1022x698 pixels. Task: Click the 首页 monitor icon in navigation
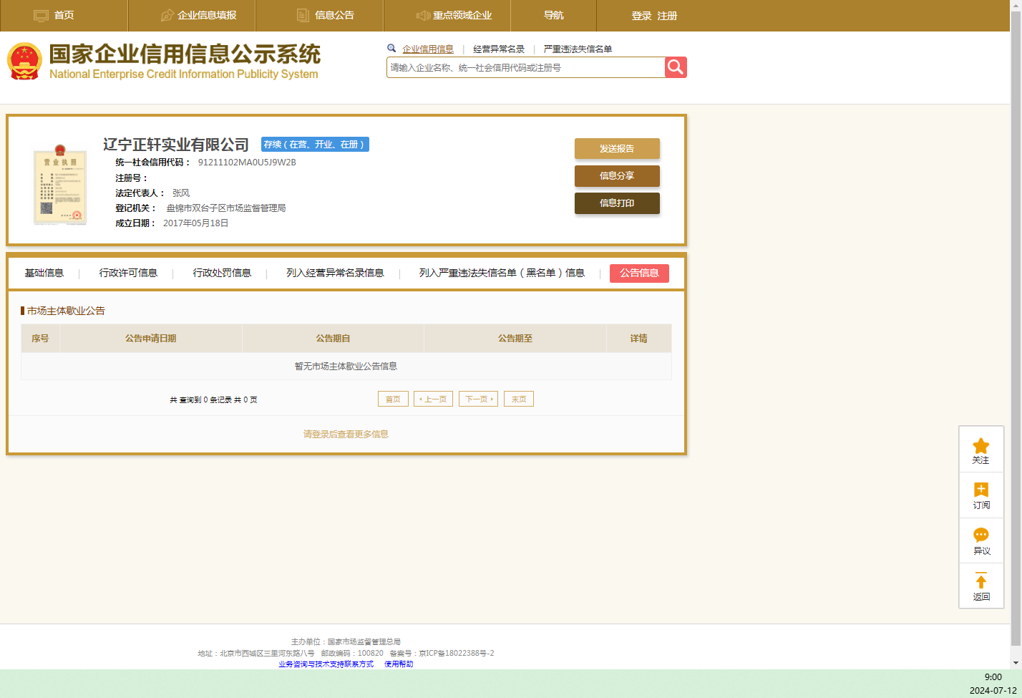click(41, 15)
